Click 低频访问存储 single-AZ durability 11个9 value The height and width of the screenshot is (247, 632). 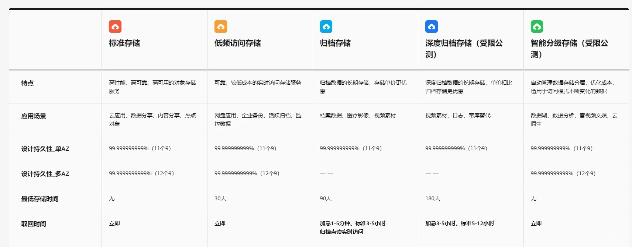(x=245, y=148)
